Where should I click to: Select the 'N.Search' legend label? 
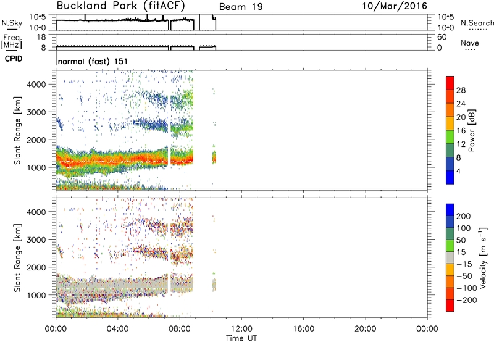pyautogui.click(x=477, y=23)
